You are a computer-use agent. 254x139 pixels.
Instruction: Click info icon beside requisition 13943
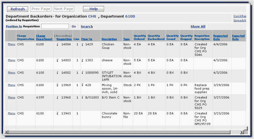click(57, 113)
